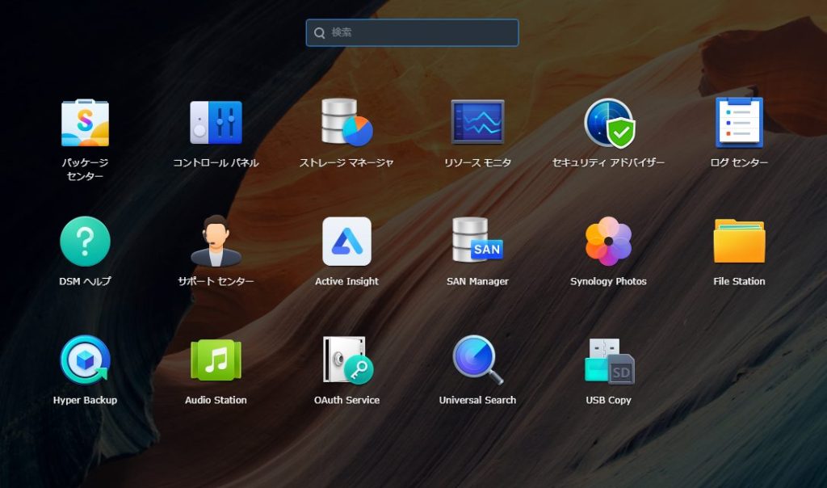Open Synology Photos flower icon
The height and width of the screenshot is (488, 827).
click(609, 242)
